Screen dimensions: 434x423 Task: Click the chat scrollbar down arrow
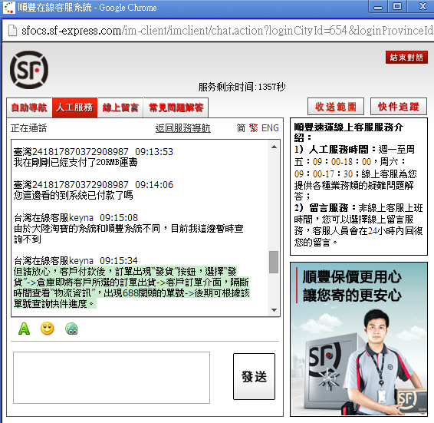click(x=274, y=310)
